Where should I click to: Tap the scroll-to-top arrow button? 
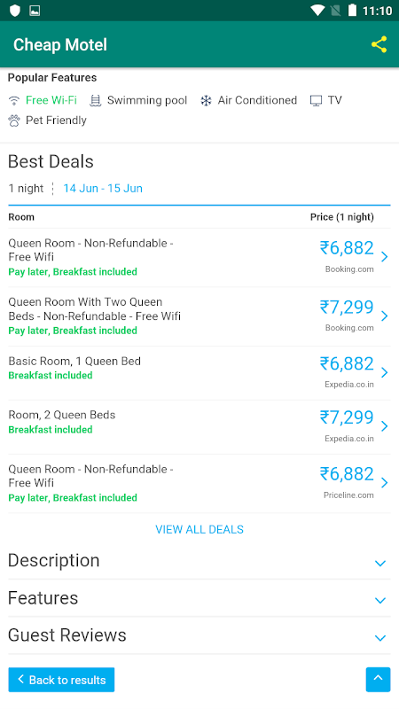[x=379, y=680]
